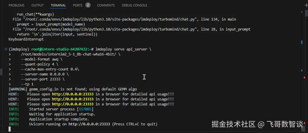The height and width of the screenshot is (133, 308).
Task: Select the TERMINAL tab
Action: click(58, 5)
